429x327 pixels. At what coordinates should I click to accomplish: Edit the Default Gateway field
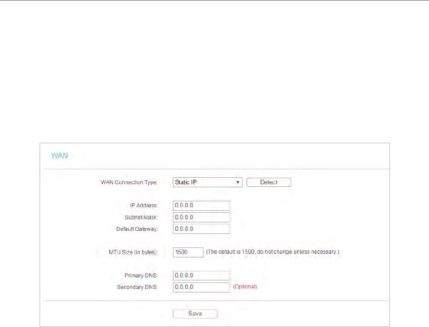[201, 229]
